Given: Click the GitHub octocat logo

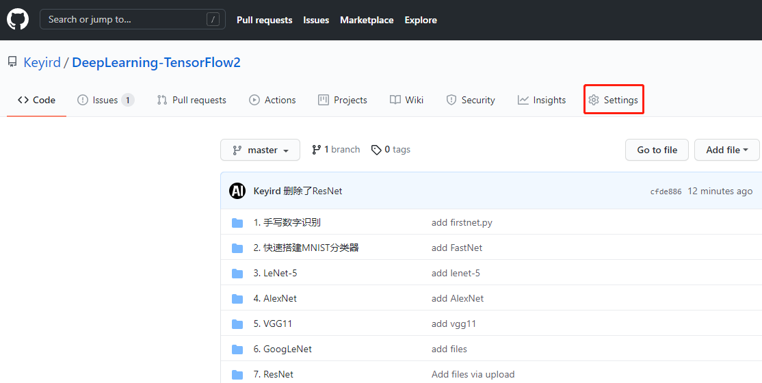Looking at the screenshot, I should [x=18, y=19].
